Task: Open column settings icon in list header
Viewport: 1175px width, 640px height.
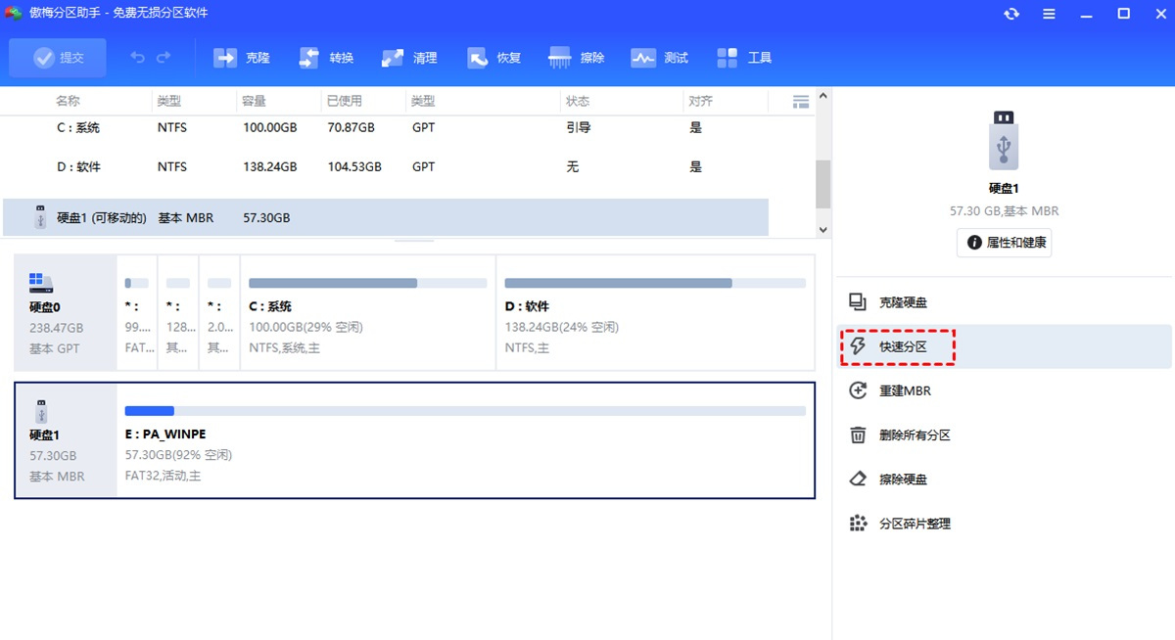Action: click(800, 101)
